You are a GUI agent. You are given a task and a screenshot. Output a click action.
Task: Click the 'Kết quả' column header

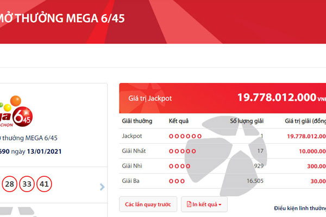tap(180, 120)
